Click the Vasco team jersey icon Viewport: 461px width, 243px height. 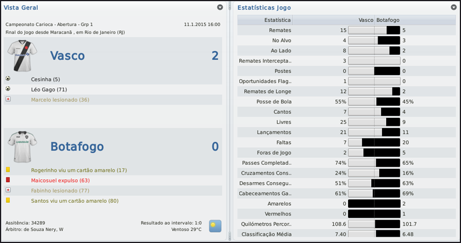pos(22,55)
